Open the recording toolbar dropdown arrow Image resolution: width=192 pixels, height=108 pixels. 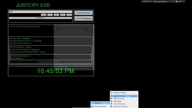point(143,1)
